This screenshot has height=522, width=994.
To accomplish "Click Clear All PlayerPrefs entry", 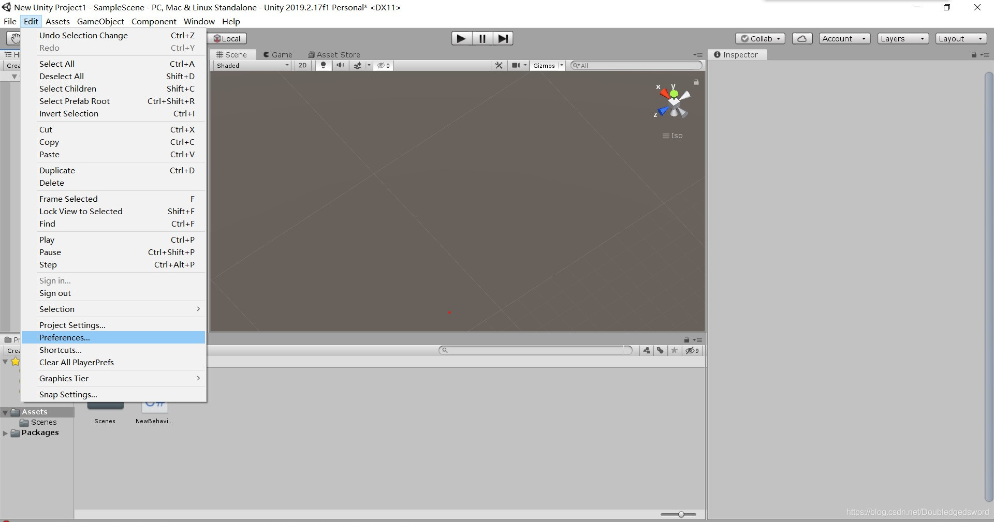I will click(113, 362).
